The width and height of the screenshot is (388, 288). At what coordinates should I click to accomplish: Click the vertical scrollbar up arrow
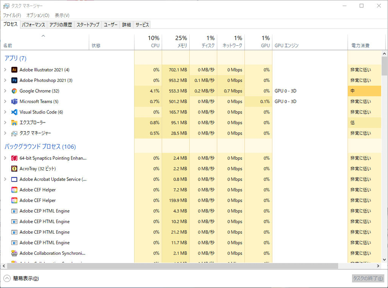pyautogui.click(x=384, y=53)
